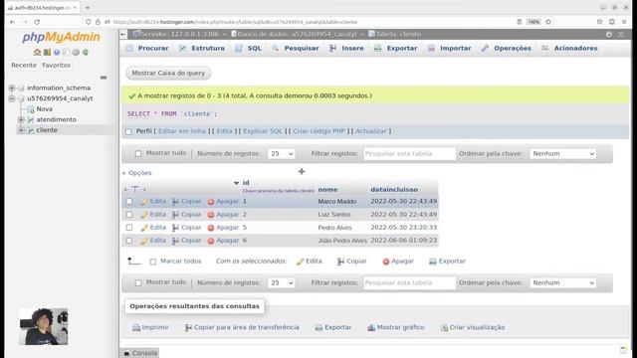Viewport: 637px width, 358px height.
Task: Open lower Ordenar pela chave dropdown
Action: point(563,282)
